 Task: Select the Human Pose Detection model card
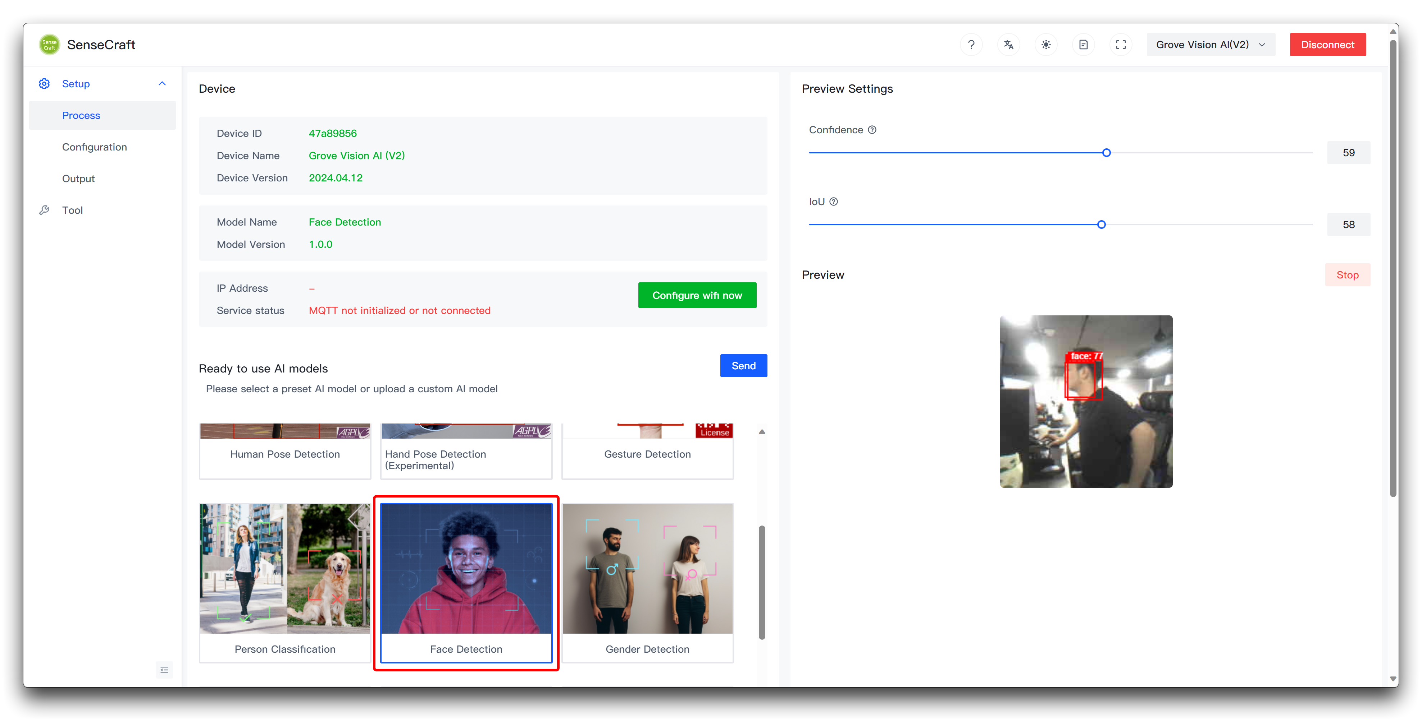point(285,451)
